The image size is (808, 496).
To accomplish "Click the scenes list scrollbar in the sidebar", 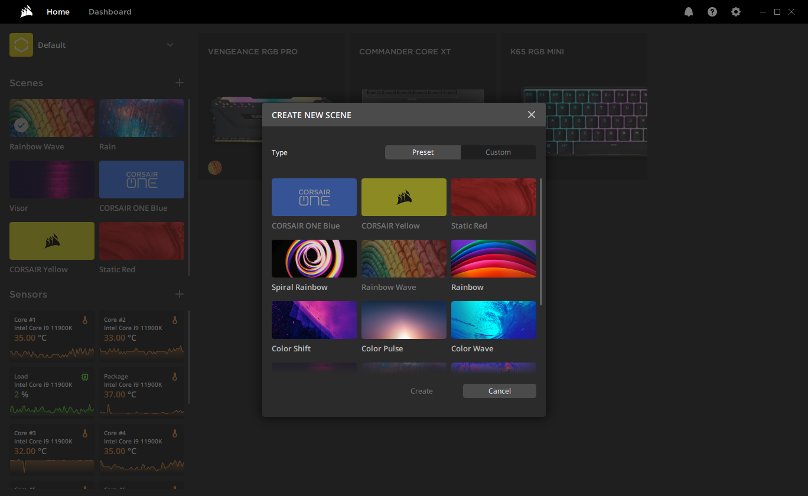I will (x=189, y=188).
